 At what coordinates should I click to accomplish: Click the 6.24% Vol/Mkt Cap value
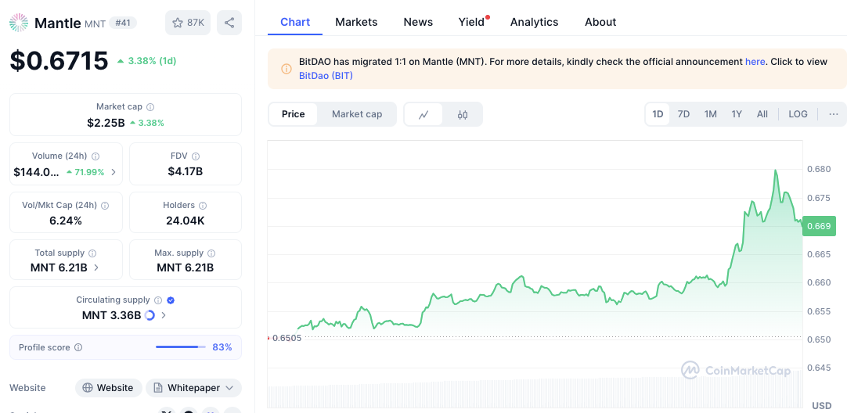tap(67, 221)
